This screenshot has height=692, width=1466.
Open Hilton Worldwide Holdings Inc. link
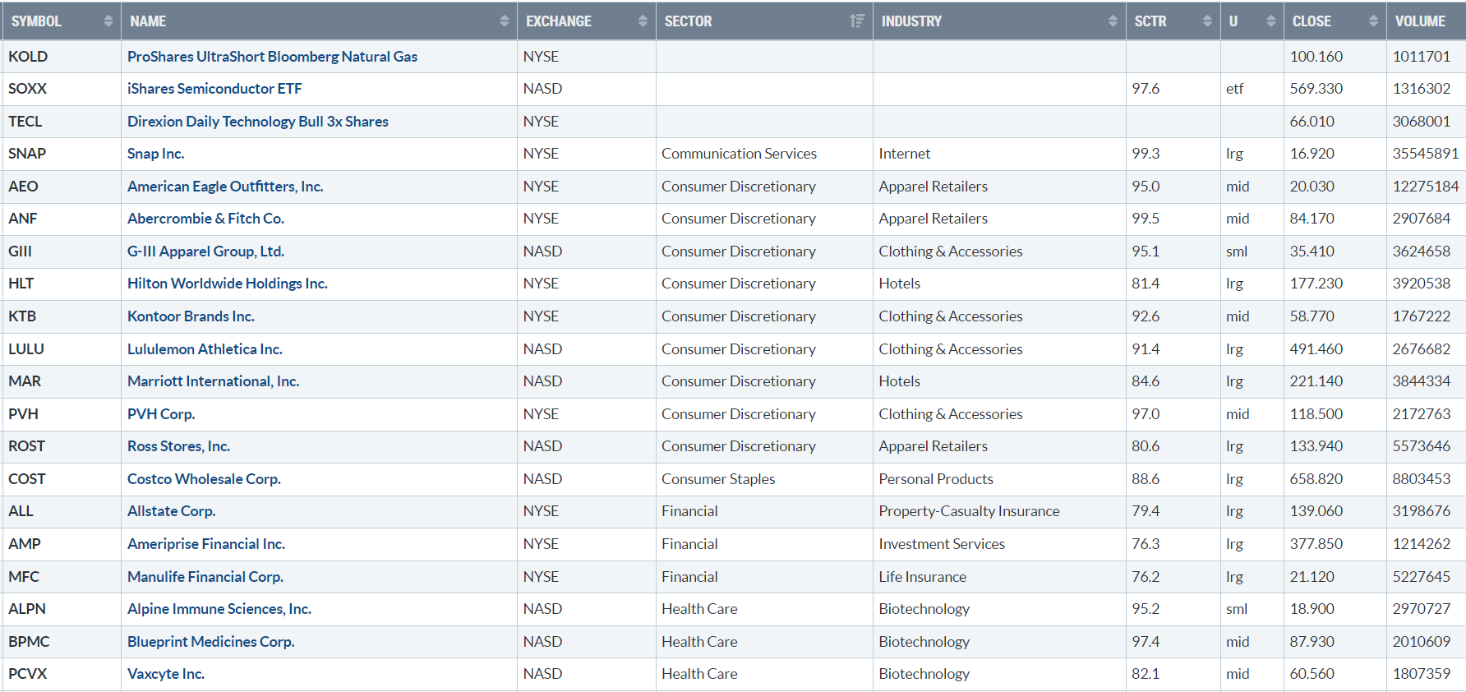coord(227,284)
